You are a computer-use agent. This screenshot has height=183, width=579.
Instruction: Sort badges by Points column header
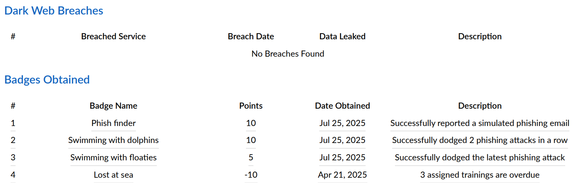(x=251, y=106)
